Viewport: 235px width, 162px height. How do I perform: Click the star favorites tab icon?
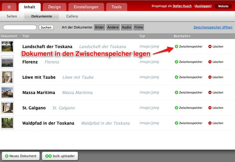click(x=9, y=7)
